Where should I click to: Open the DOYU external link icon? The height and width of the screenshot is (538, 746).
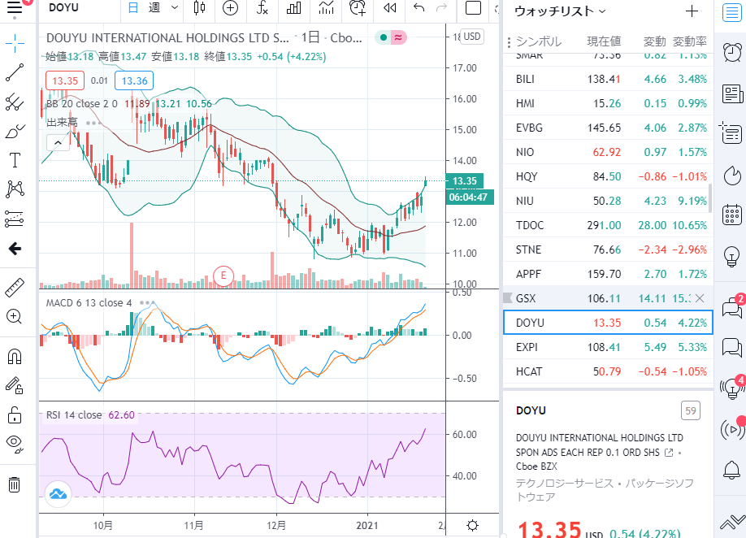click(x=669, y=453)
